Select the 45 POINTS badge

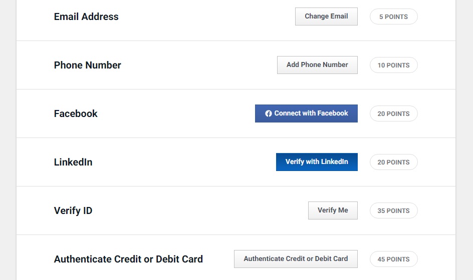click(x=393, y=259)
